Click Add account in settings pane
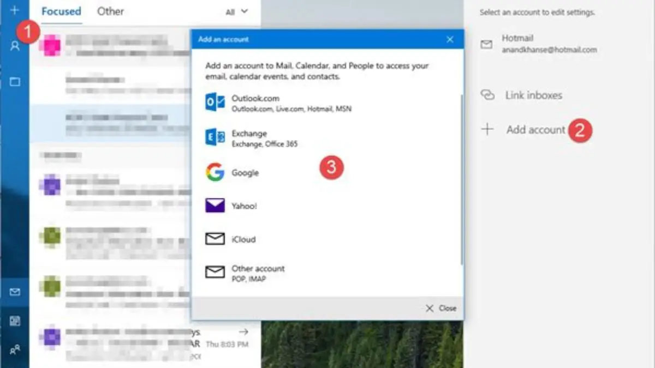The height and width of the screenshot is (368, 655). point(535,130)
